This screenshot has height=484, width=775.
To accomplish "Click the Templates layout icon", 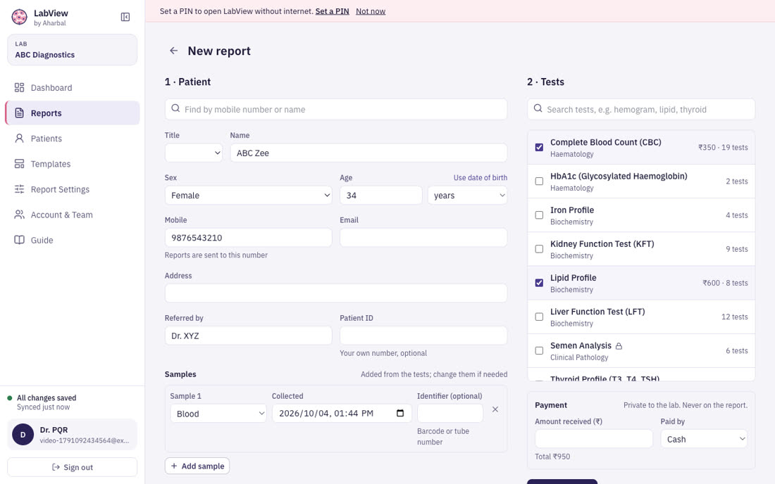I will 19,164.
